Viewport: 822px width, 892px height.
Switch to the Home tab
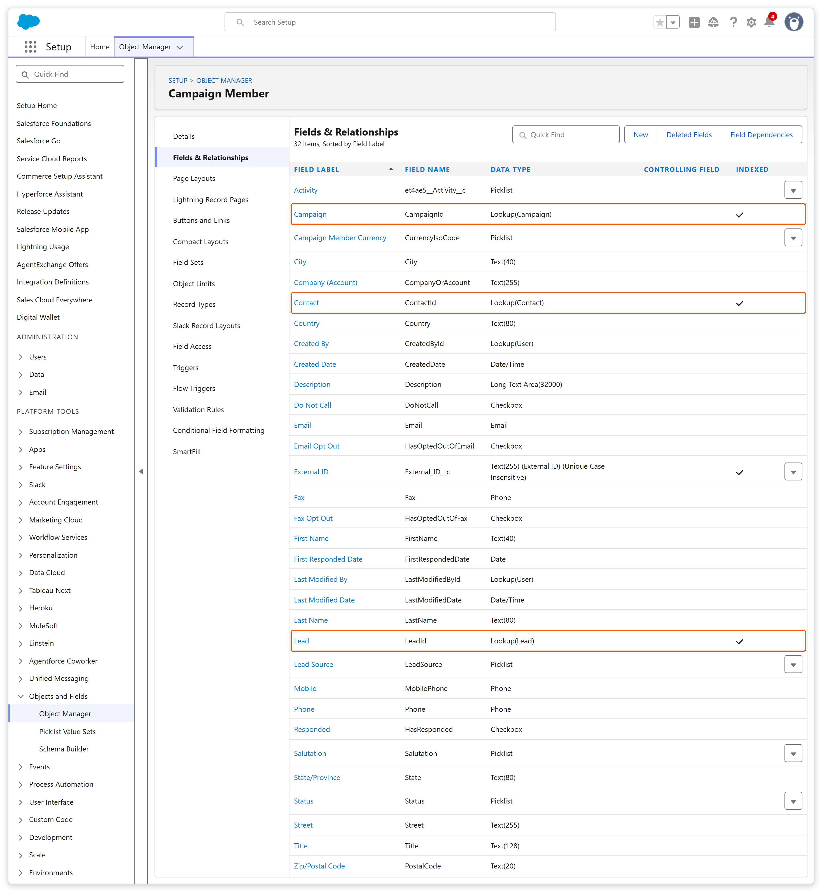(100, 47)
